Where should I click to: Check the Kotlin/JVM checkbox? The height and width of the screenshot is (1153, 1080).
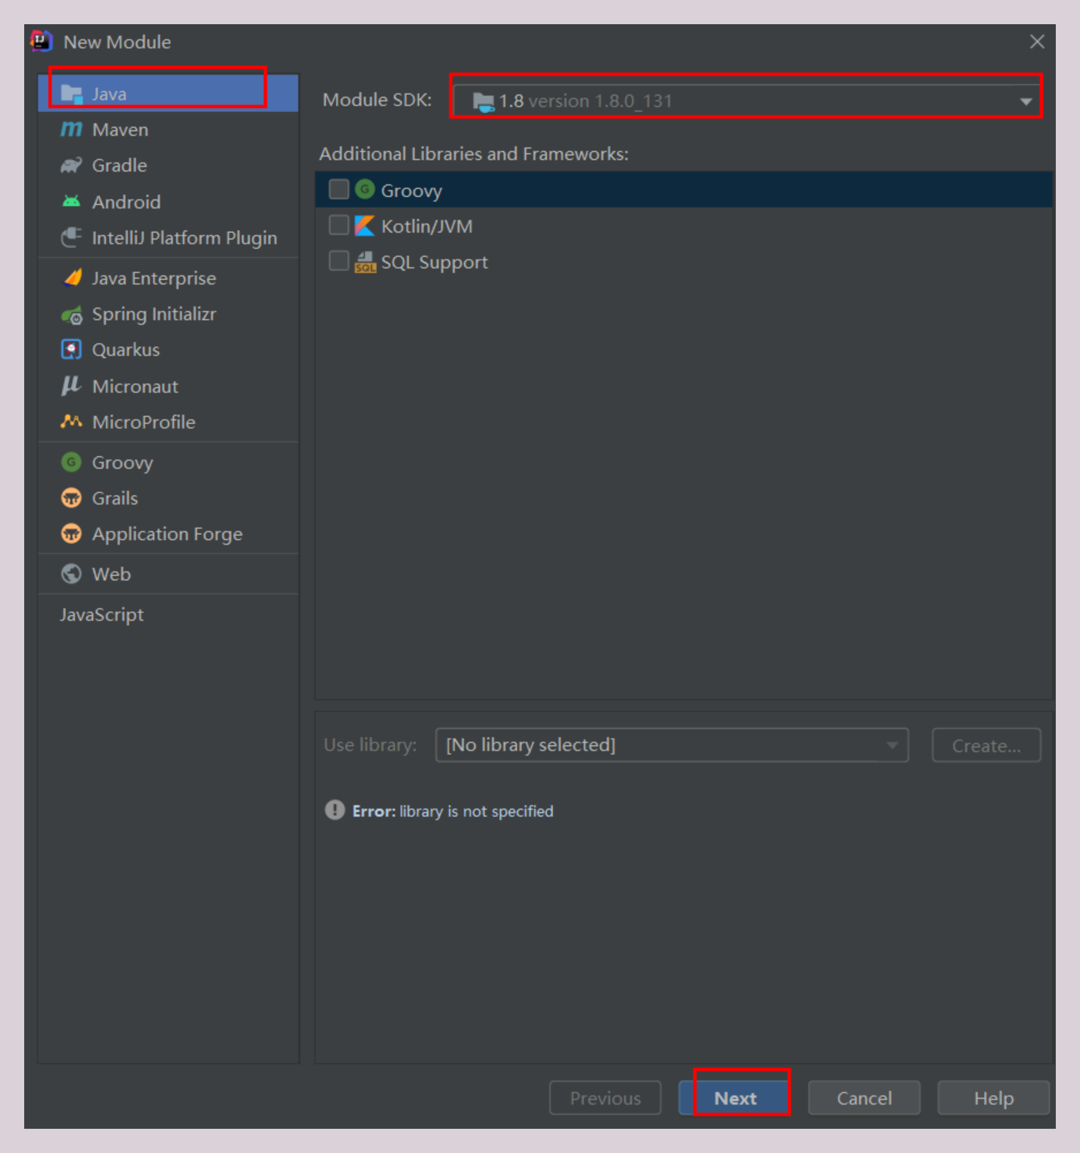click(x=339, y=226)
